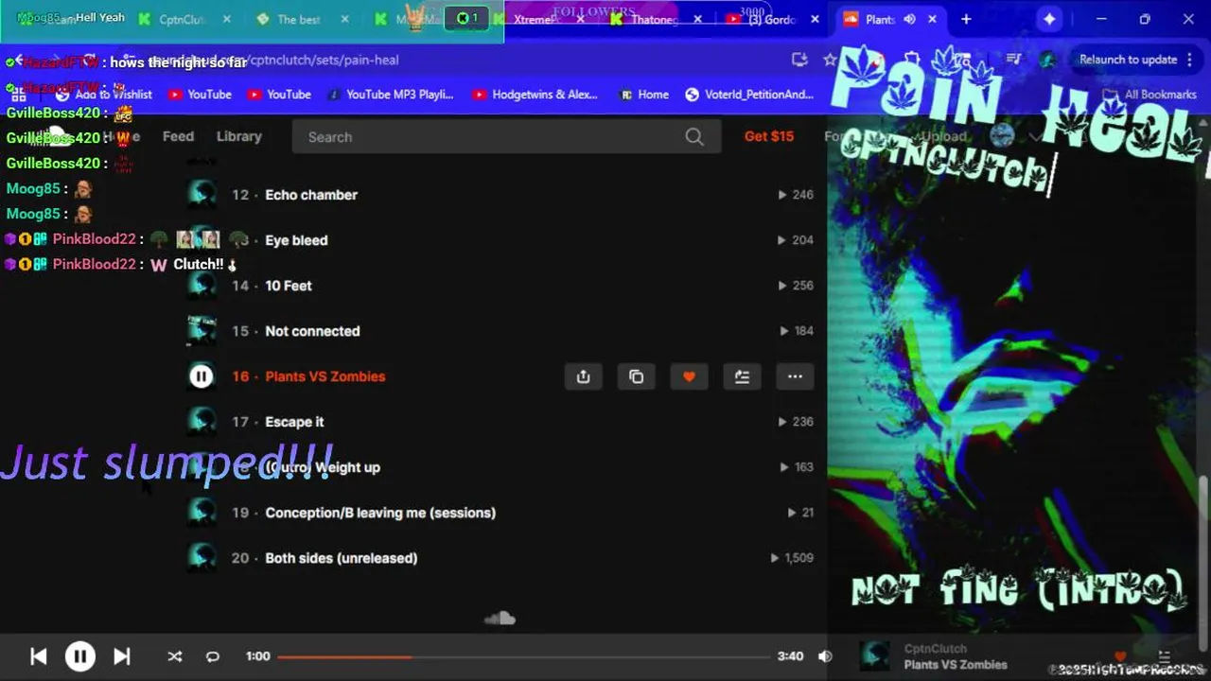Switch to the (3) Gordon YouTube tab
The image size is (1211, 681).
click(x=772, y=19)
